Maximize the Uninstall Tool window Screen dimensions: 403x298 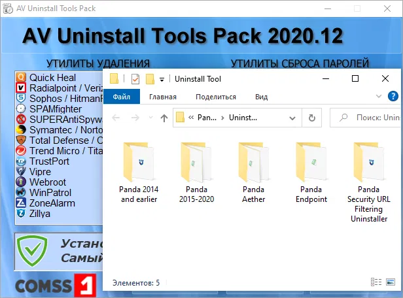pos(355,78)
